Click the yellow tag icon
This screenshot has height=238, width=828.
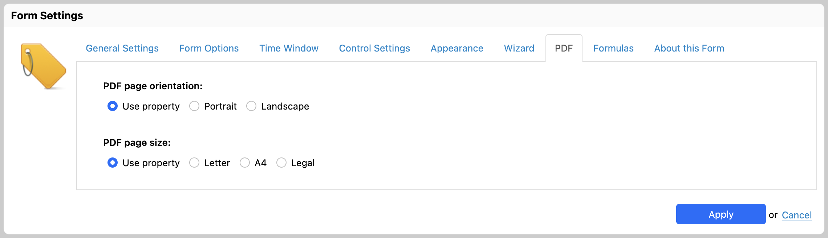44,66
